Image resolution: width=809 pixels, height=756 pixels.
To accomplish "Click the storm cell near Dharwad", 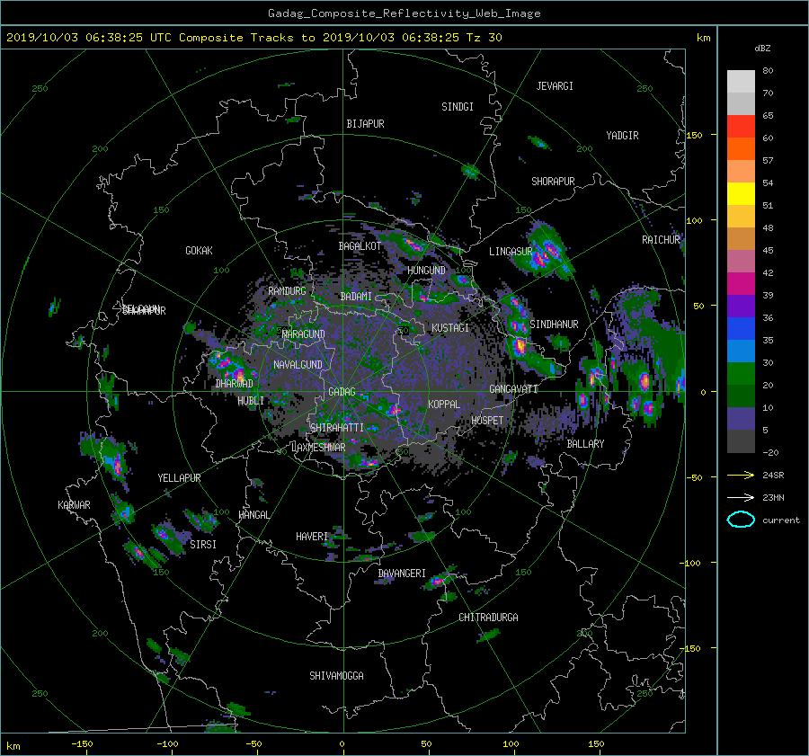I will click(230, 367).
